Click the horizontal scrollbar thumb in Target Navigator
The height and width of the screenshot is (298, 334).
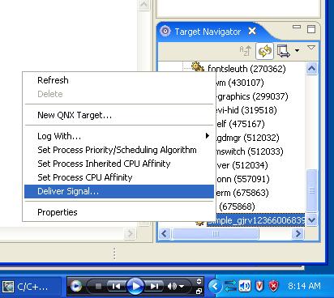click(x=216, y=233)
